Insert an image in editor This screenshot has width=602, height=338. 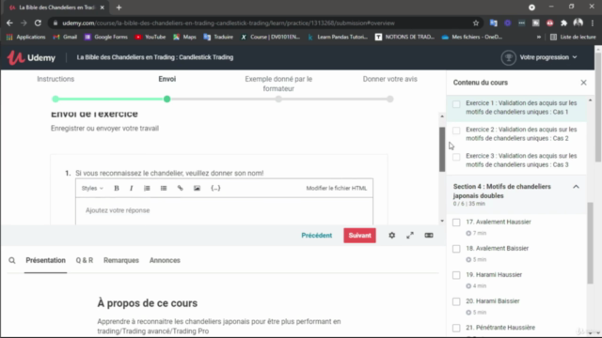[x=197, y=188]
